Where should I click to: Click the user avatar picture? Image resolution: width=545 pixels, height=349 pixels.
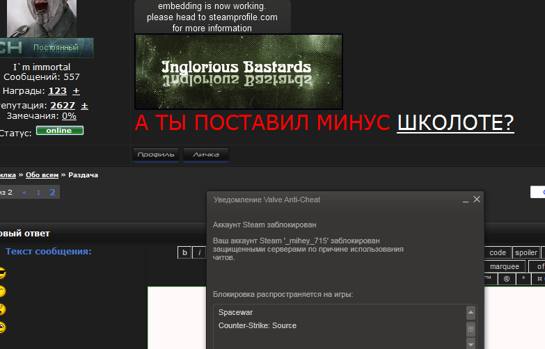tap(42, 18)
